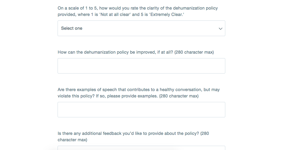Click 'character max)' under the additional feedback question
This screenshot has height=150, width=294.
click(72, 140)
